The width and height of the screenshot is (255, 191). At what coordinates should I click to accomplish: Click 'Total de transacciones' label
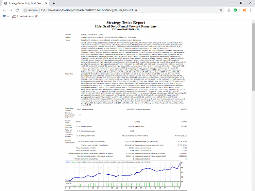click(x=70, y=141)
